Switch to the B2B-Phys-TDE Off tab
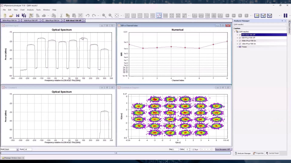Screen dimensions: 291x163 point(31,20)
